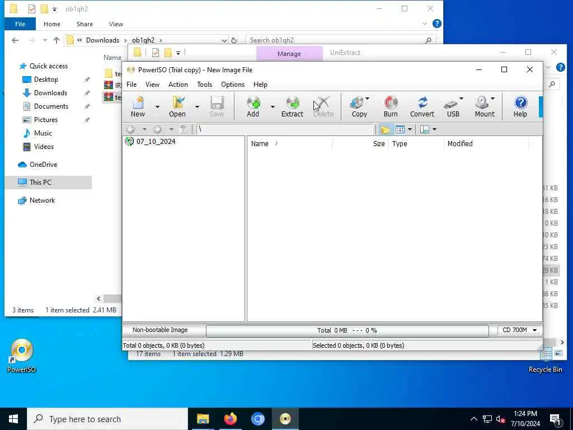Sort by the Modified column header
This screenshot has height=430, width=573.
point(486,144)
